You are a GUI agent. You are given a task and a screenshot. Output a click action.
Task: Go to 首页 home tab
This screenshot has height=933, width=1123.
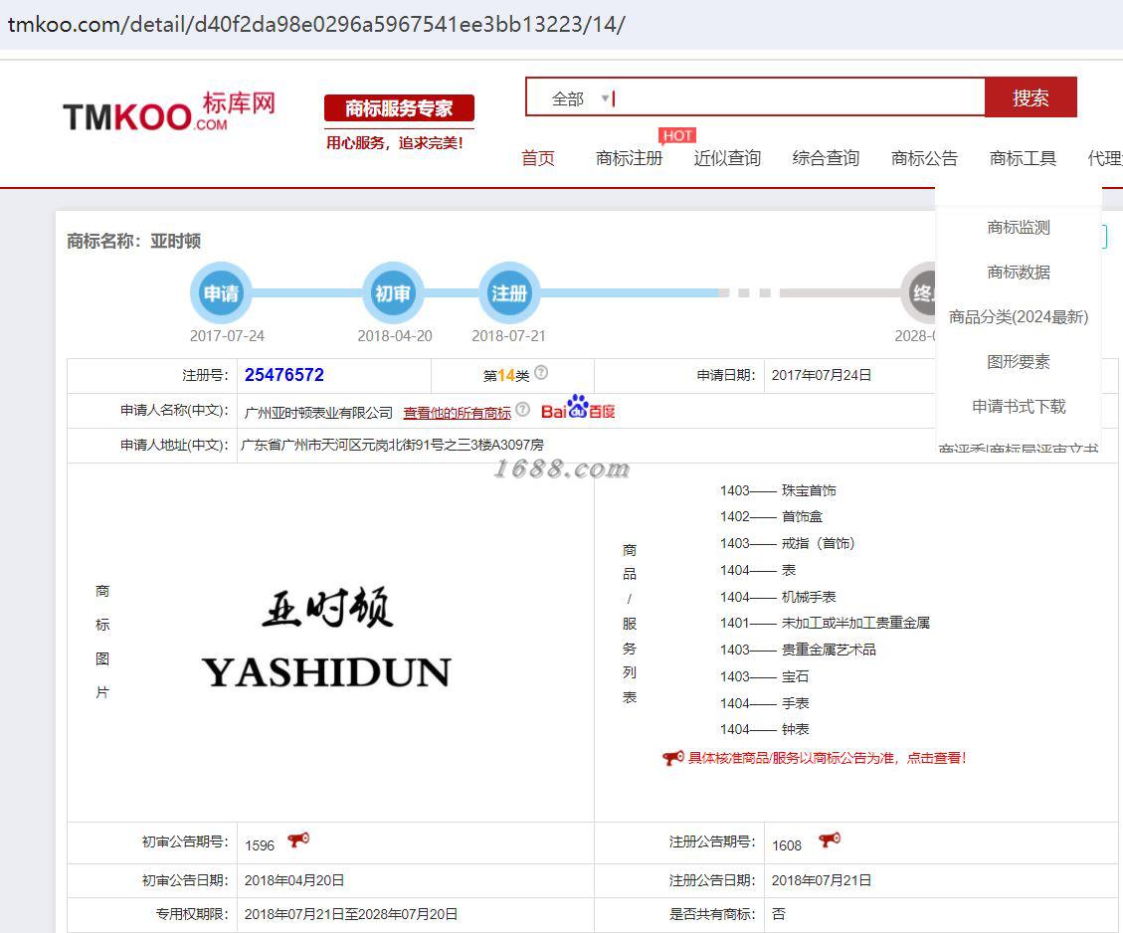(538, 157)
